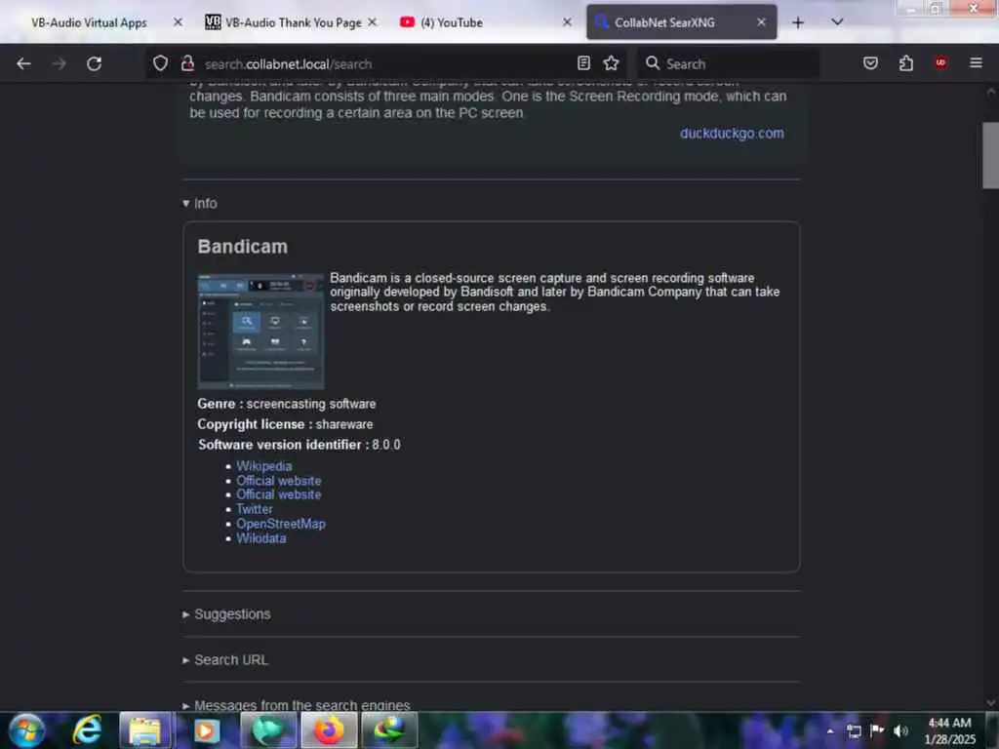Click the volume speaker tray icon
999x749 pixels.
pyautogui.click(x=900, y=730)
